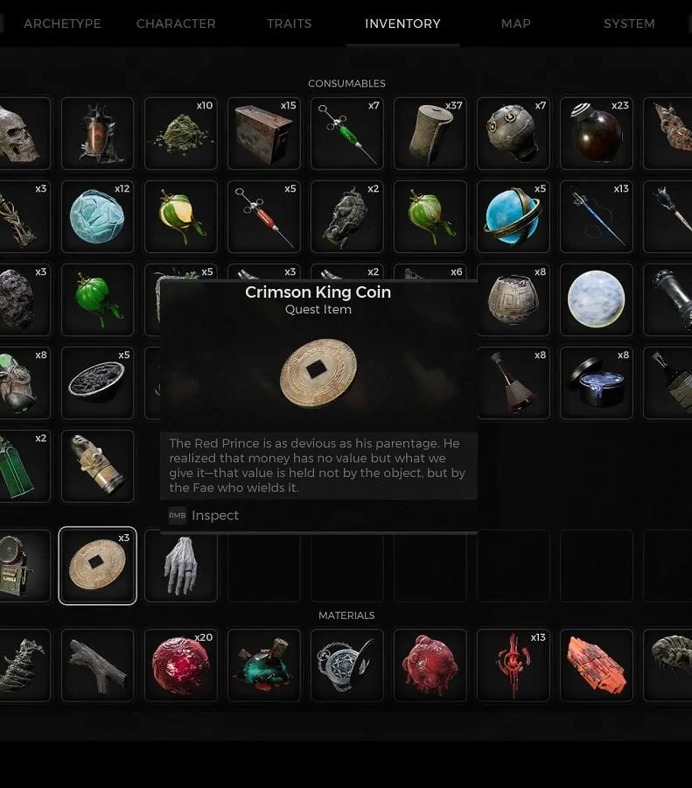Select the ammo box with x15 count
Image resolution: width=692 pixels, height=788 pixels.
click(x=264, y=133)
